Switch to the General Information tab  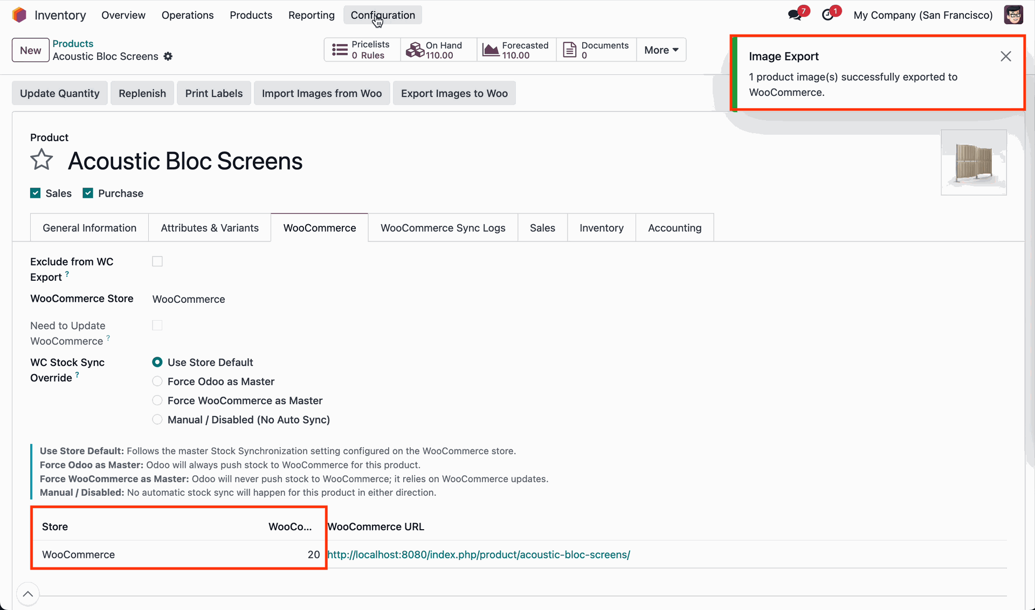(89, 228)
